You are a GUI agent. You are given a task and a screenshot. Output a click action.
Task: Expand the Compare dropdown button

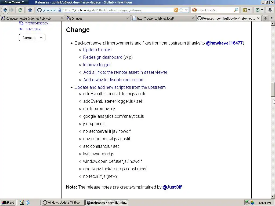[x=32, y=38]
